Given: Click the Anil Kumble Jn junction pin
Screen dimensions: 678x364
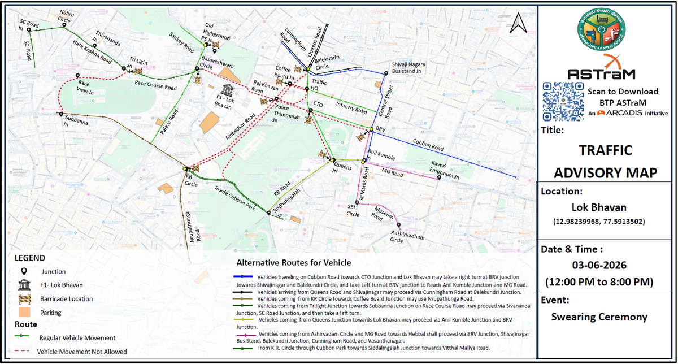Looking at the screenshot, I should pos(363,162).
